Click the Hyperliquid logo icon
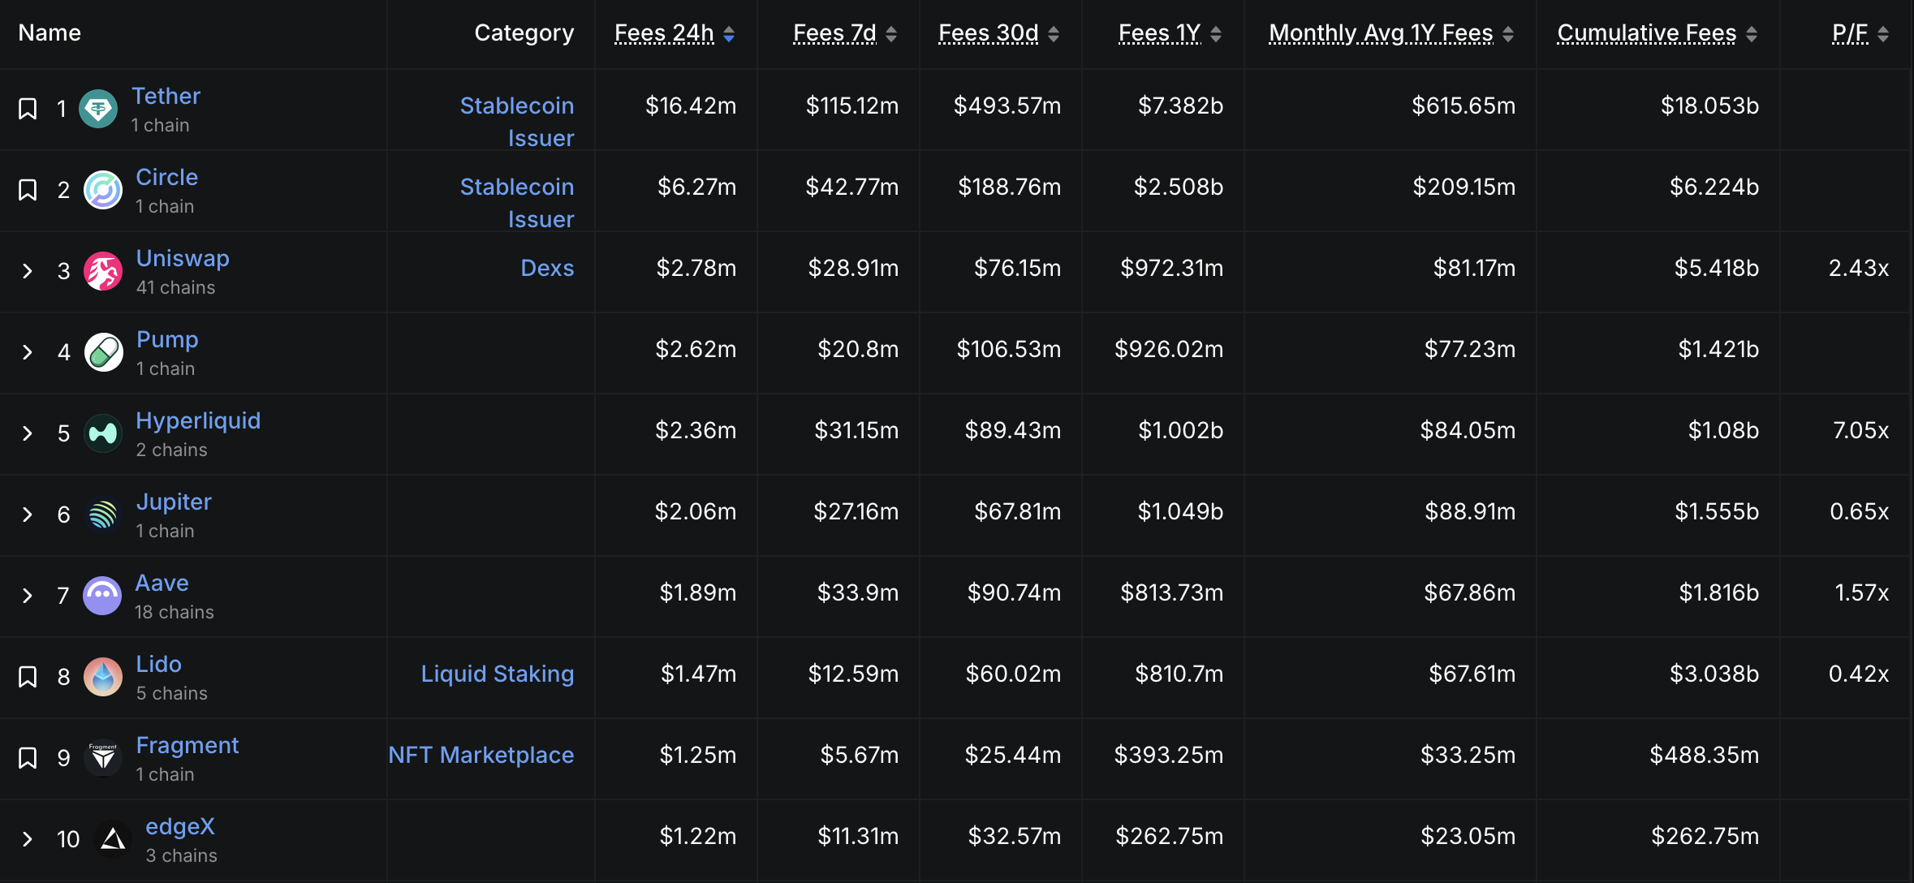This screenshot has width=1914, height=883. coord(103,433)
